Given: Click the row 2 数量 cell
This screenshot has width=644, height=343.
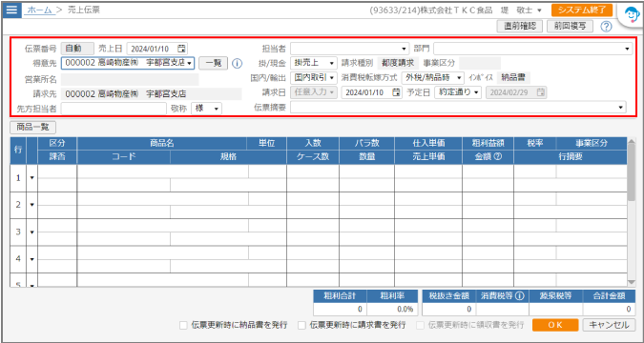Looking at the screenshot, I should pyautogui.click(x=366, y=212).
